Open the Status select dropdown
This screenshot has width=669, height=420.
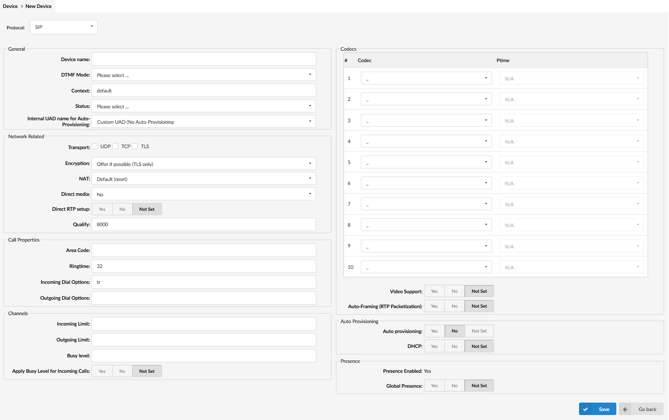[204, 106]
